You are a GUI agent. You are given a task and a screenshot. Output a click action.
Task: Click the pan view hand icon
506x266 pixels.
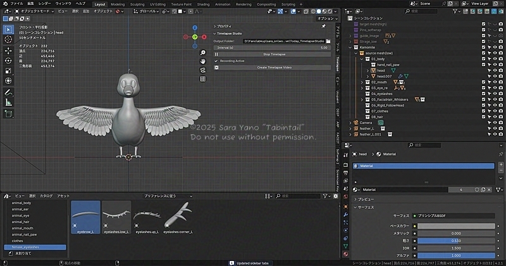(203, 63)
